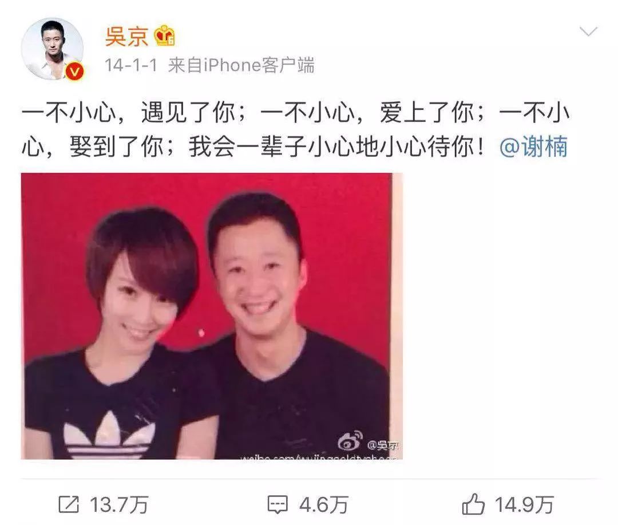The height and width of the screenshot is (525, 618).
Task: Tap the comment speech bubble icon
Action: coord(278,504)
